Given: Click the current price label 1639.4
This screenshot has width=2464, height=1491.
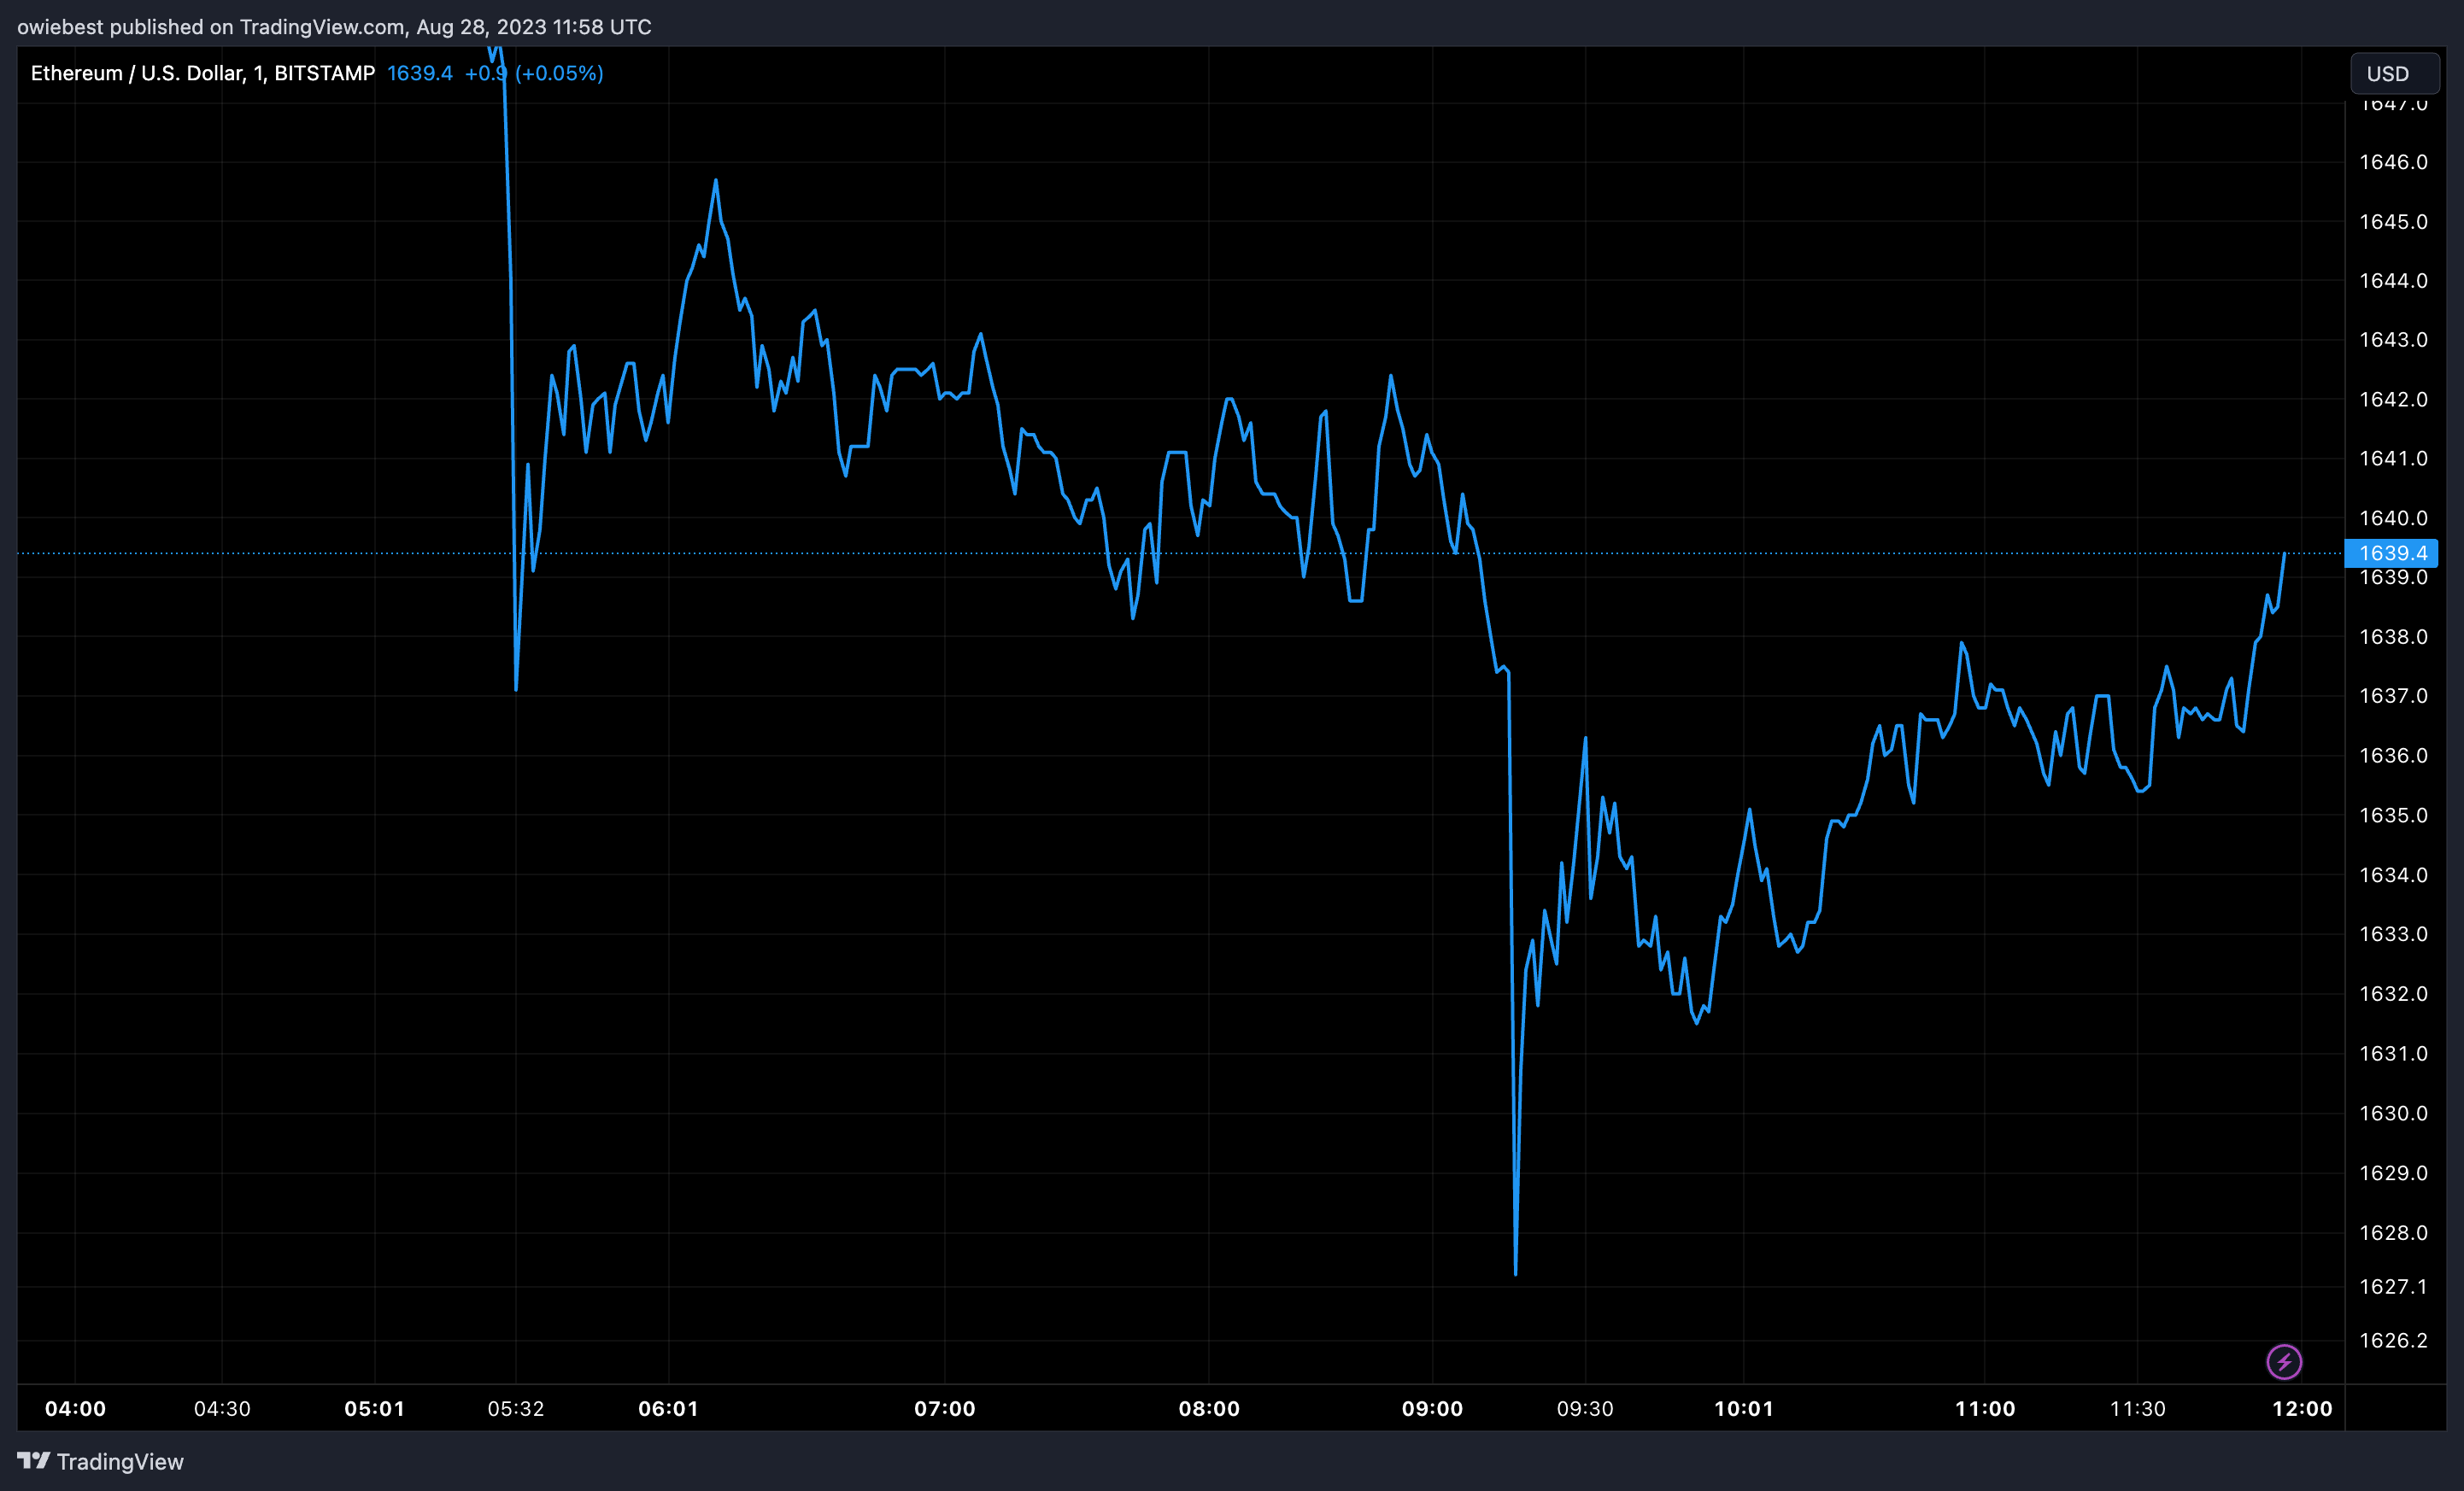Looking at the screenshot, I should [x=2391, y=553].
